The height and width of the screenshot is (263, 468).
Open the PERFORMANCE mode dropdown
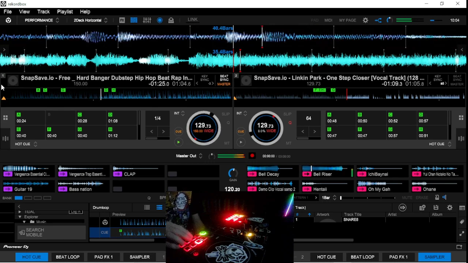pyautogui.click(x=42, y=20)
